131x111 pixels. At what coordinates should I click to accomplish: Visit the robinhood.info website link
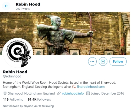tap(73, 93)
